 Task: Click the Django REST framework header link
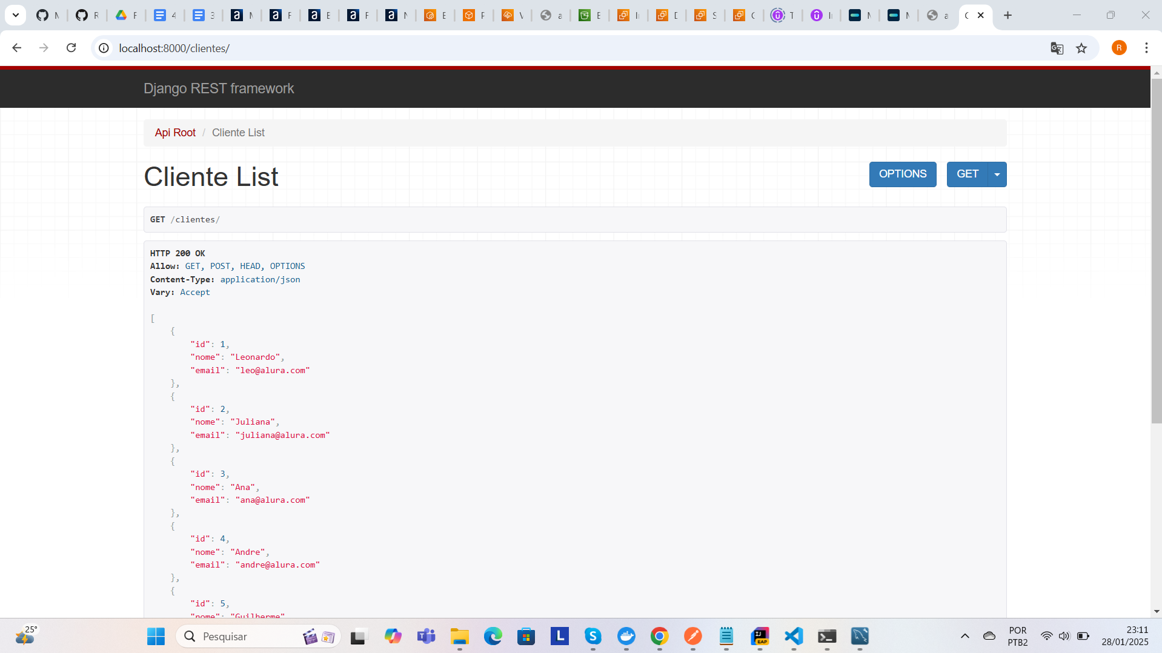pos(219,88)
